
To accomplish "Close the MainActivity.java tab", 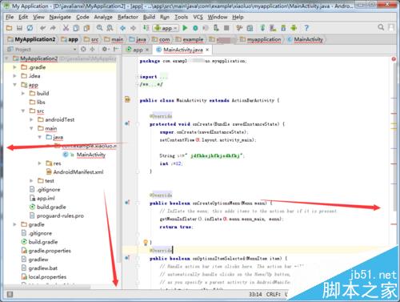I will (x=207, y=50).
